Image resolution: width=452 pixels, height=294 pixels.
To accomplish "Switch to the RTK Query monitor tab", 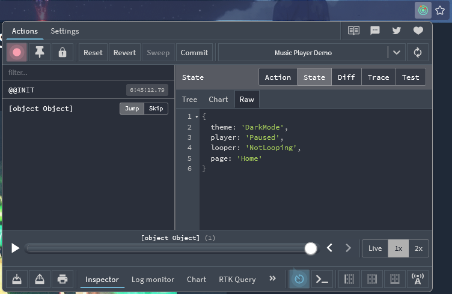I will 237,280.
